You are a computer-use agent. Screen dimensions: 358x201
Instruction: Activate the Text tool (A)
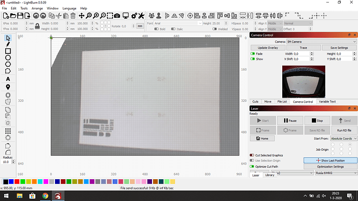[8, 79]
